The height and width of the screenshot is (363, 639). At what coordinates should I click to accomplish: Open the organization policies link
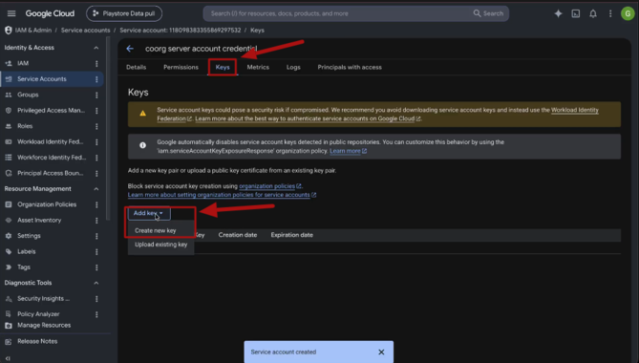point(269,186)
